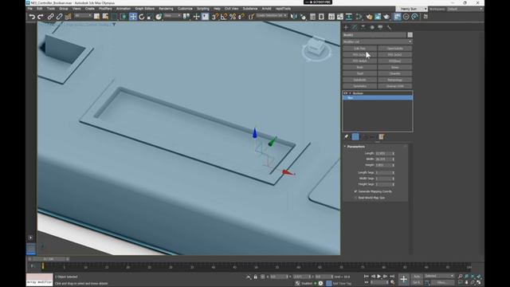The width and height of the screenshot is (510, 287).
Task: Click the time slider handle
Action: pyautogui.click(x=48, y=259)
